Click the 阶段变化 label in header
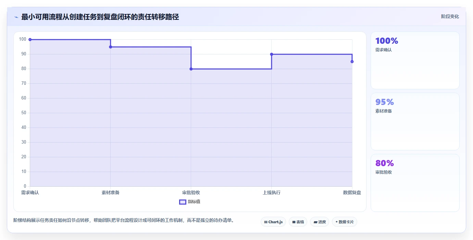Image resolution: width=473 pixels, height=240 pixels. point(450,16)
